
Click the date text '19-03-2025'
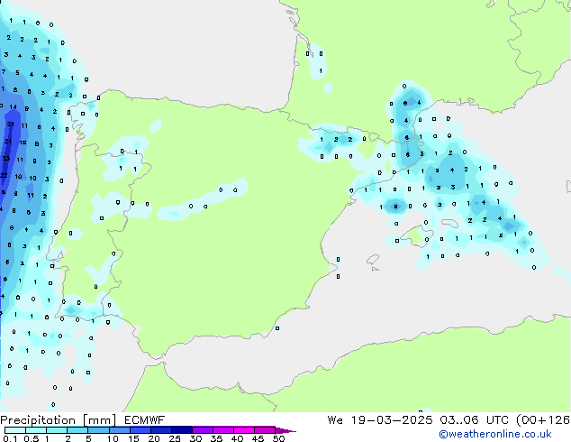(392, 420)
